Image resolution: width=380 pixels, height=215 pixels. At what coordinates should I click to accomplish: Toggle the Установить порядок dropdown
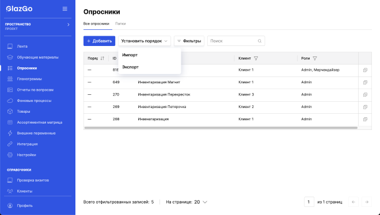click(145, 41)
